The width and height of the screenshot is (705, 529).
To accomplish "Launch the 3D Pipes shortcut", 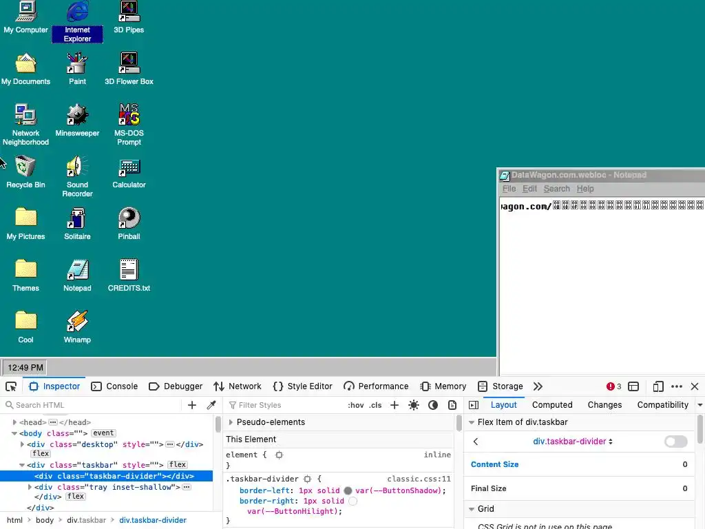I will click(x=129, y=18).
